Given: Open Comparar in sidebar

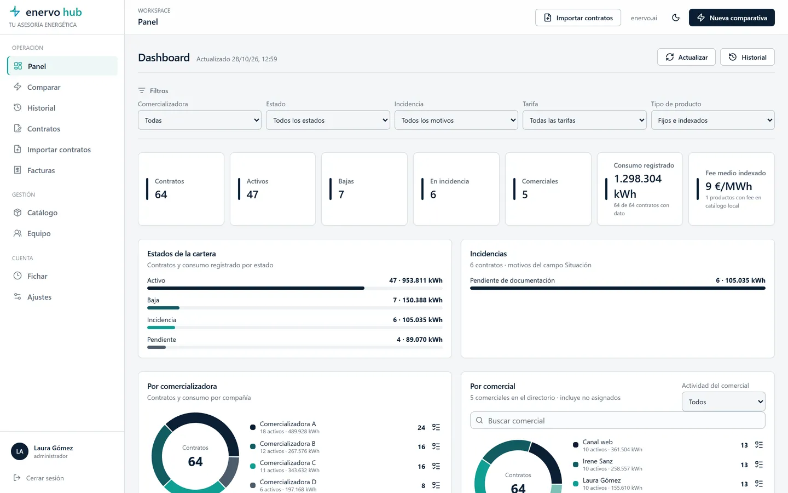Looking at the screenshot, I should tap(62, 87).
